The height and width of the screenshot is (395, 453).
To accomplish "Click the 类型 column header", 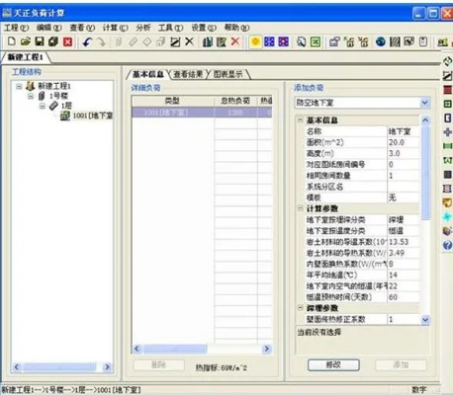I will pos(172,101).
